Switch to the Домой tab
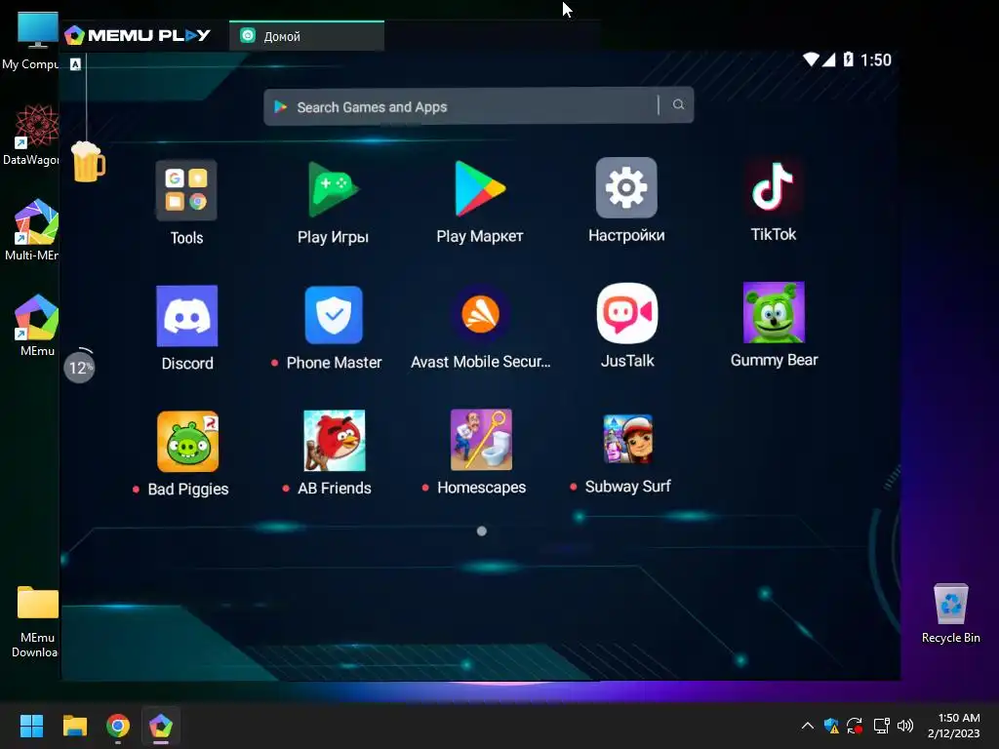 point(306,36)
